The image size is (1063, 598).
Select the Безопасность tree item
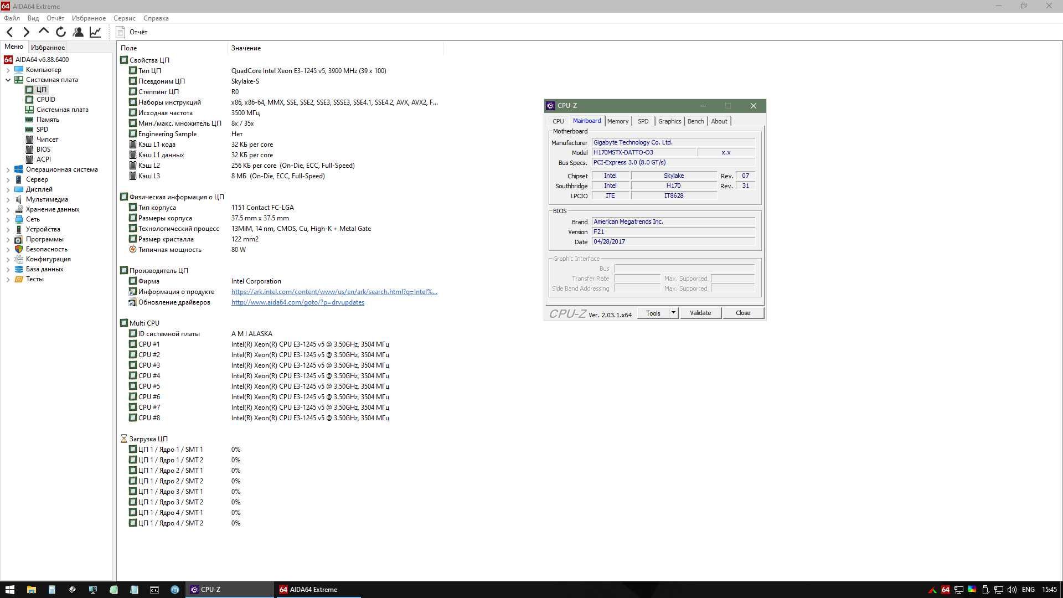47,249
